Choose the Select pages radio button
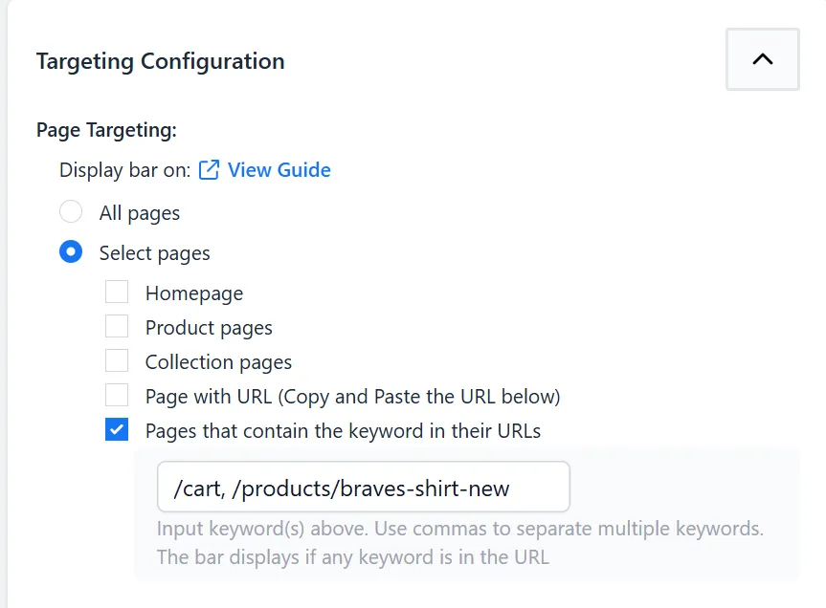826x608 pixels. point(71,252)
